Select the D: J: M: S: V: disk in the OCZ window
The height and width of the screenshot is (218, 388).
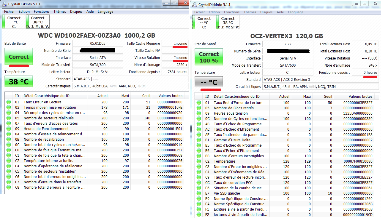228,23
